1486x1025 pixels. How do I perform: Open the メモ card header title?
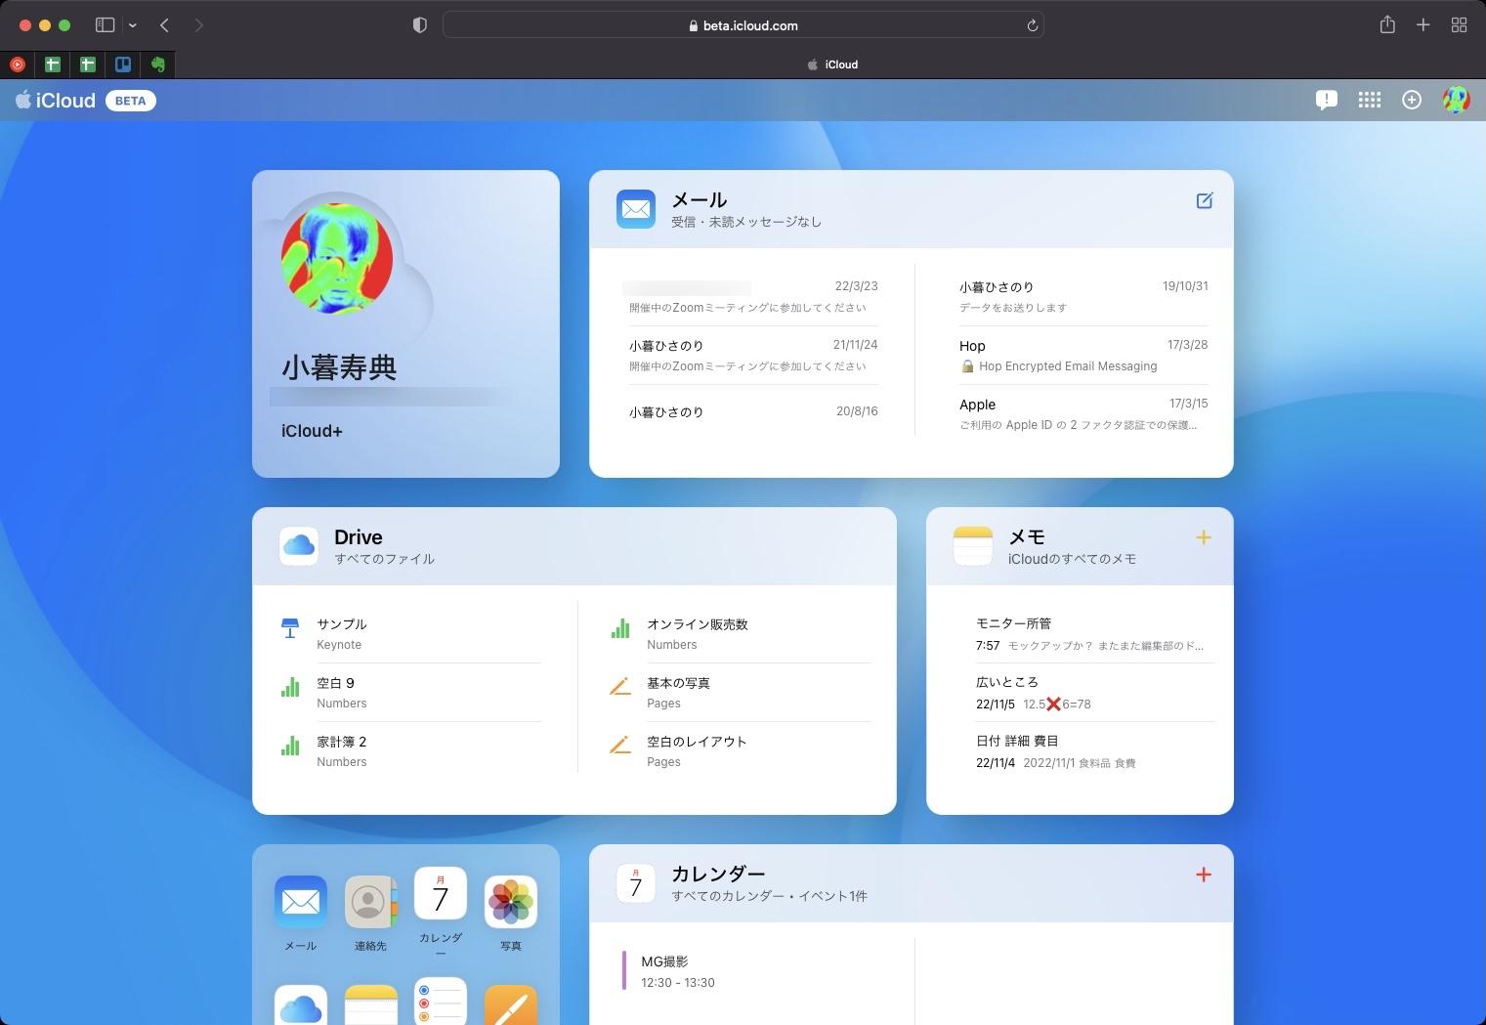click(1027, 536)
